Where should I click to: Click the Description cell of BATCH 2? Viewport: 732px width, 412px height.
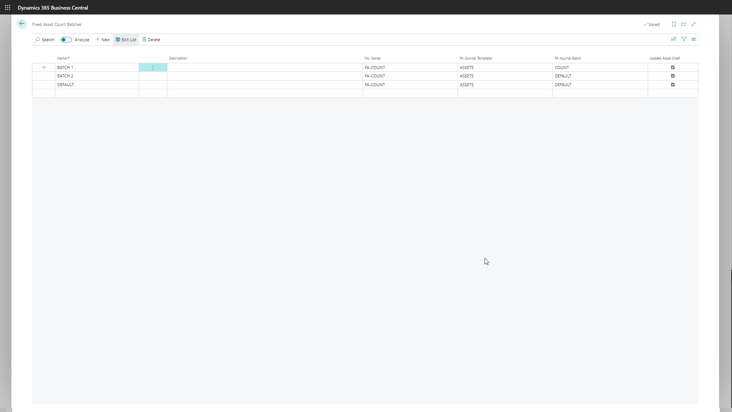(x=265, y=76)
